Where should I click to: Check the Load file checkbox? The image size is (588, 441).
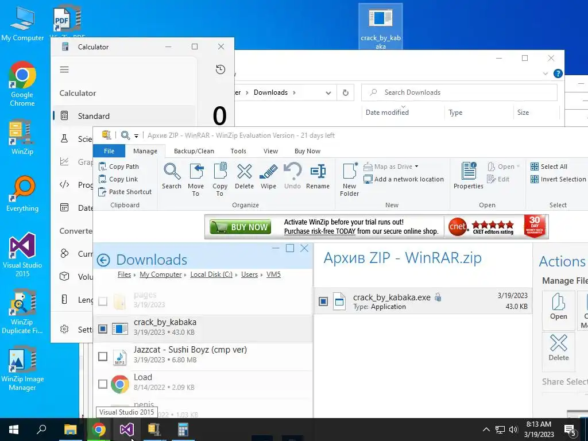[103, 384]
